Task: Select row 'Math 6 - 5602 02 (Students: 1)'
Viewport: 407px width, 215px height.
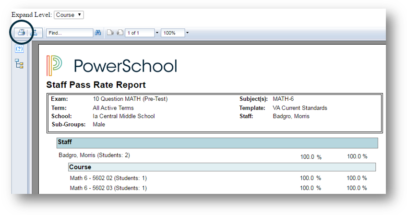Action: point(108,178)
